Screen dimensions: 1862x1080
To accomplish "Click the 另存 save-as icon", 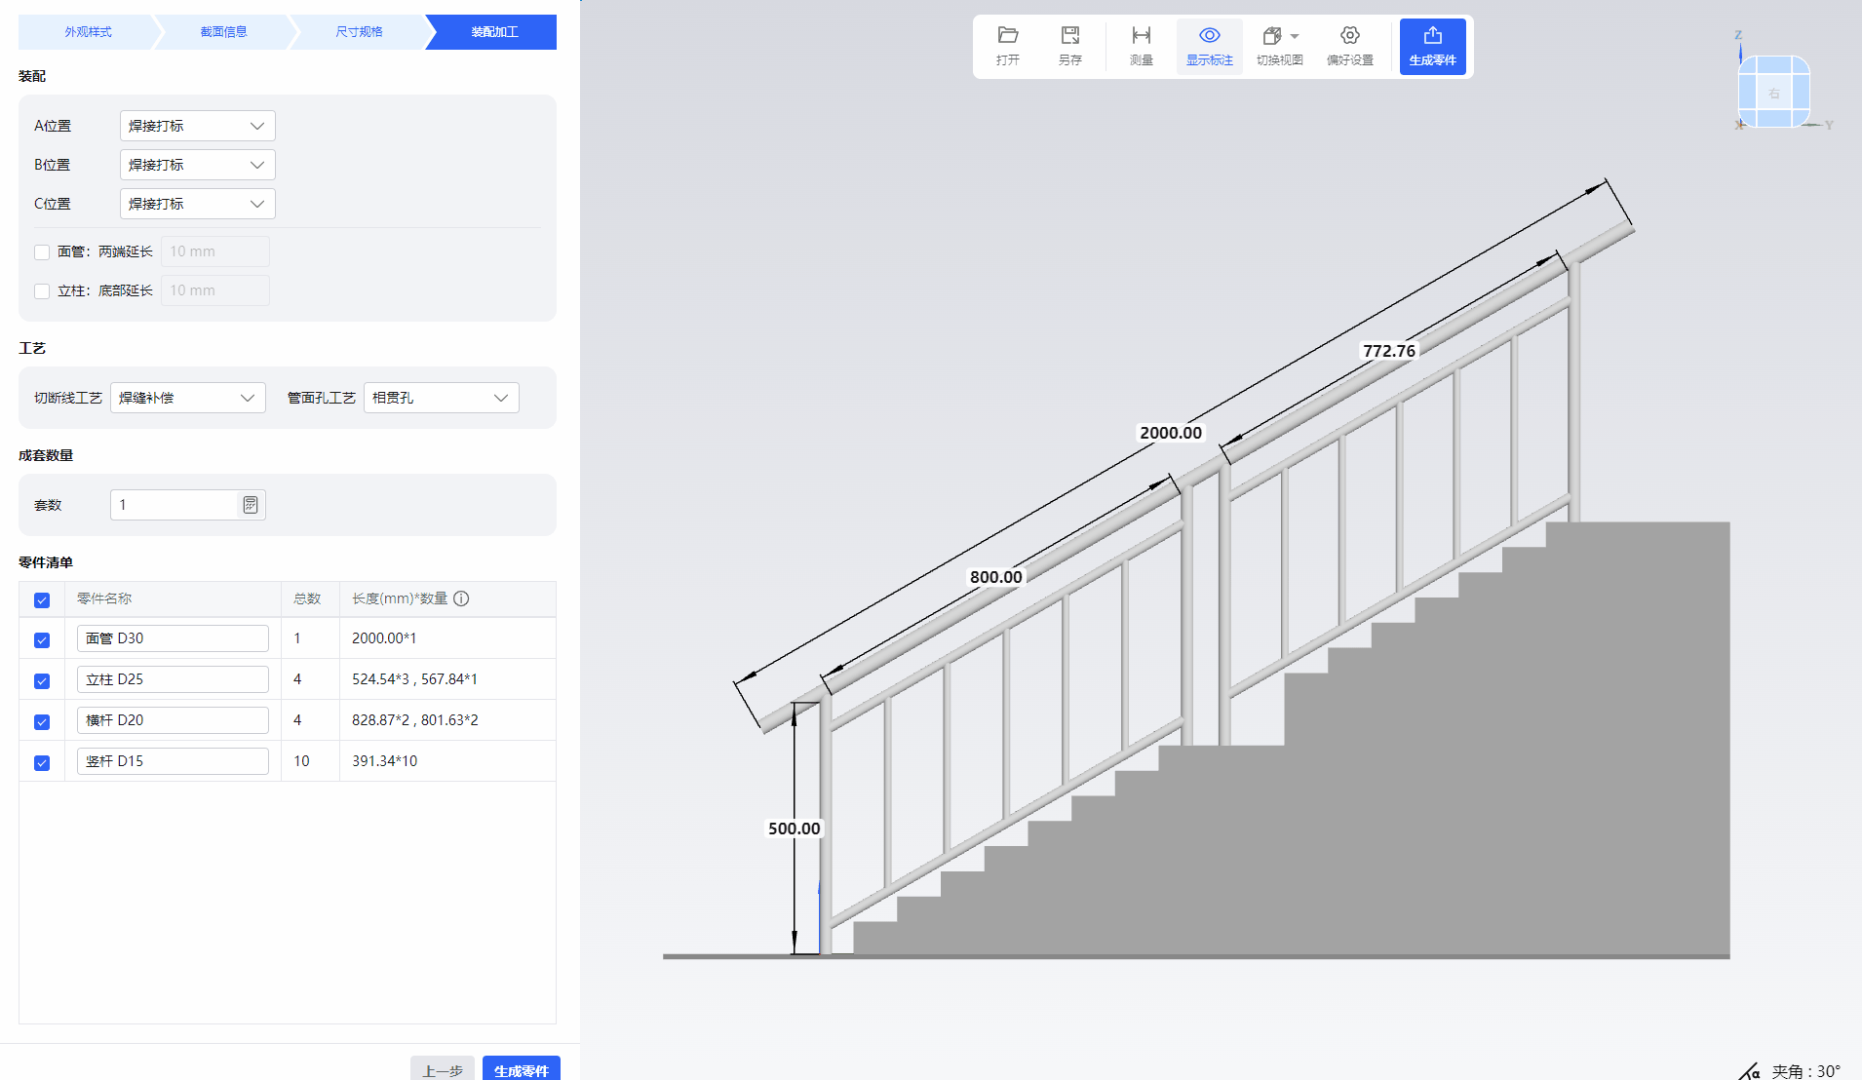I will pyautogui.click(x=1070, y=46).
